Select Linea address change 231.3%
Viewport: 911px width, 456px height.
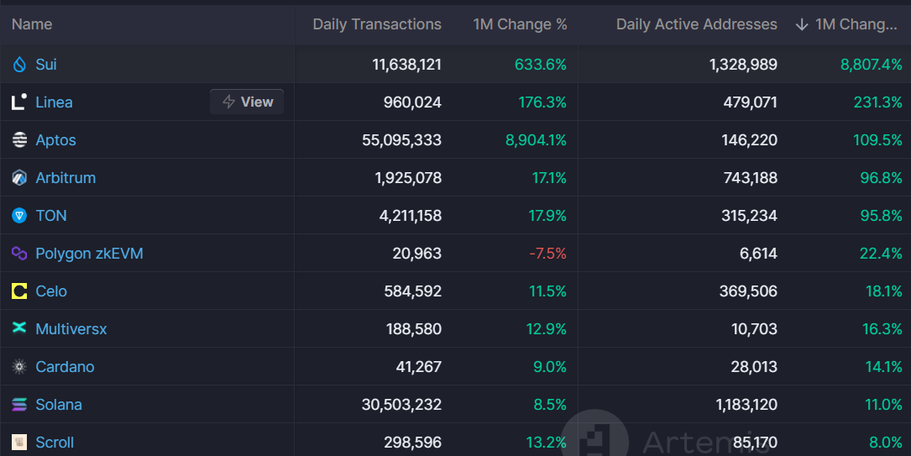pyautogui.click(x=878, y=102)
